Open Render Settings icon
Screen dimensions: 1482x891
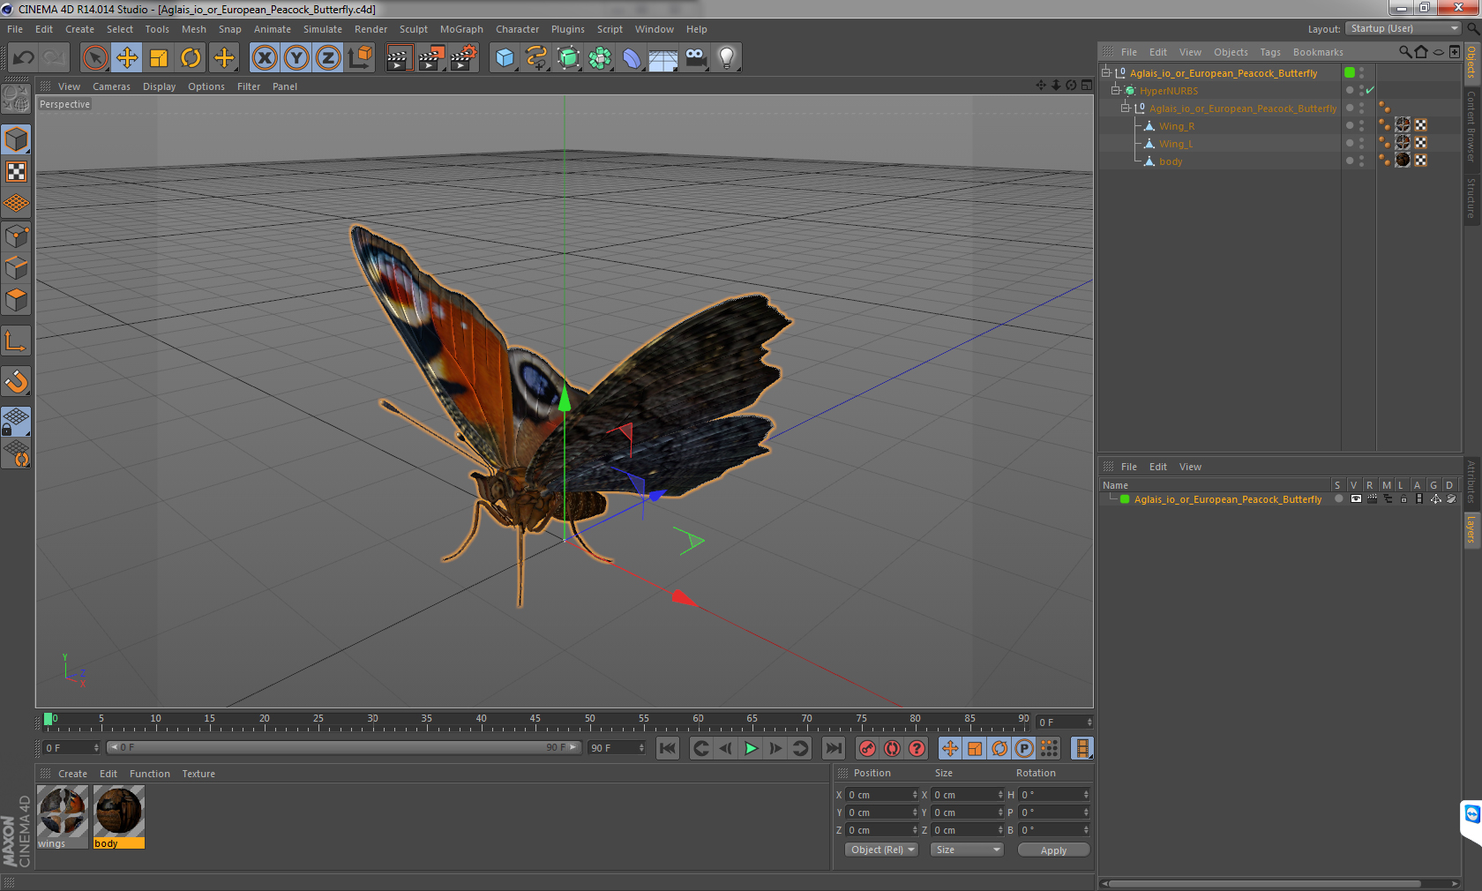pos(463,58)
